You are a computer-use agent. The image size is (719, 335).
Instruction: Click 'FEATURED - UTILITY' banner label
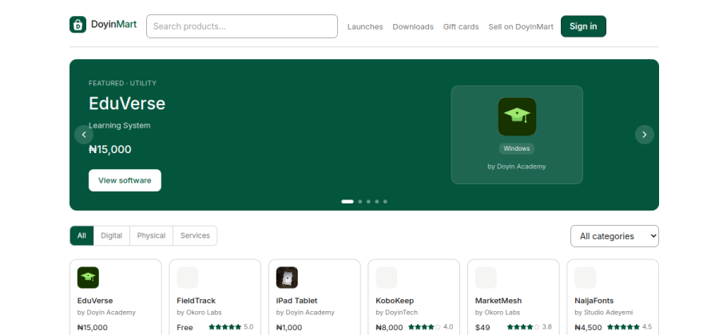tap(122, 83)
